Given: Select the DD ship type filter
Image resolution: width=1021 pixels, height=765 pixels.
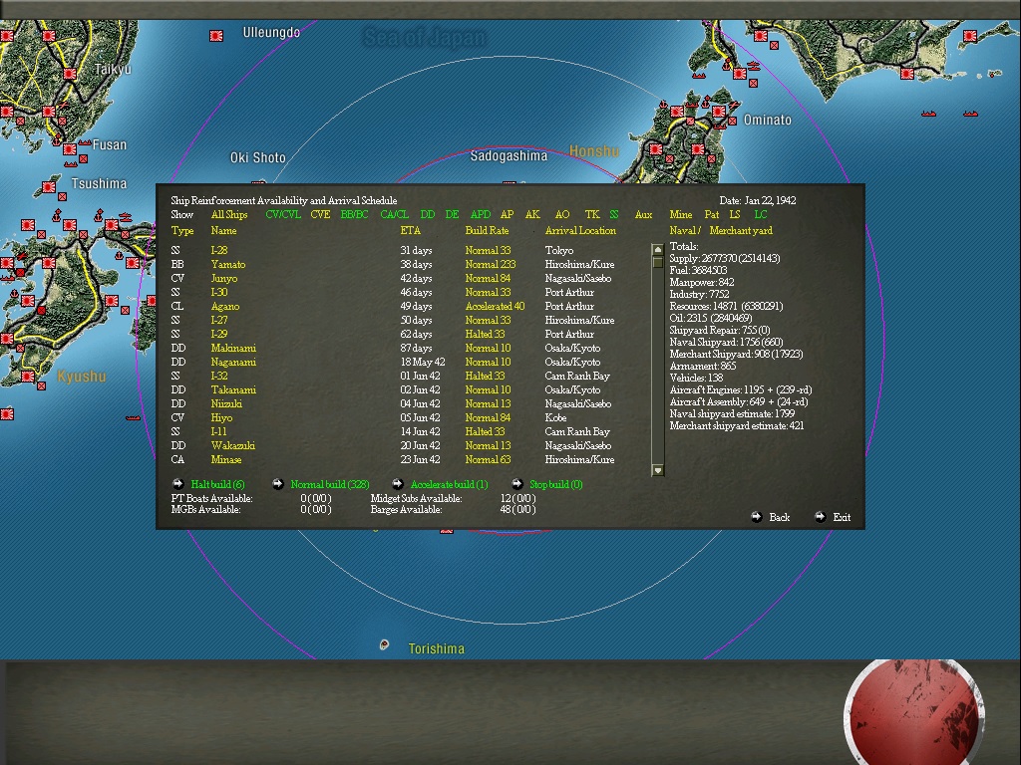Looking at the screenshot, I should tap(427, 214).
